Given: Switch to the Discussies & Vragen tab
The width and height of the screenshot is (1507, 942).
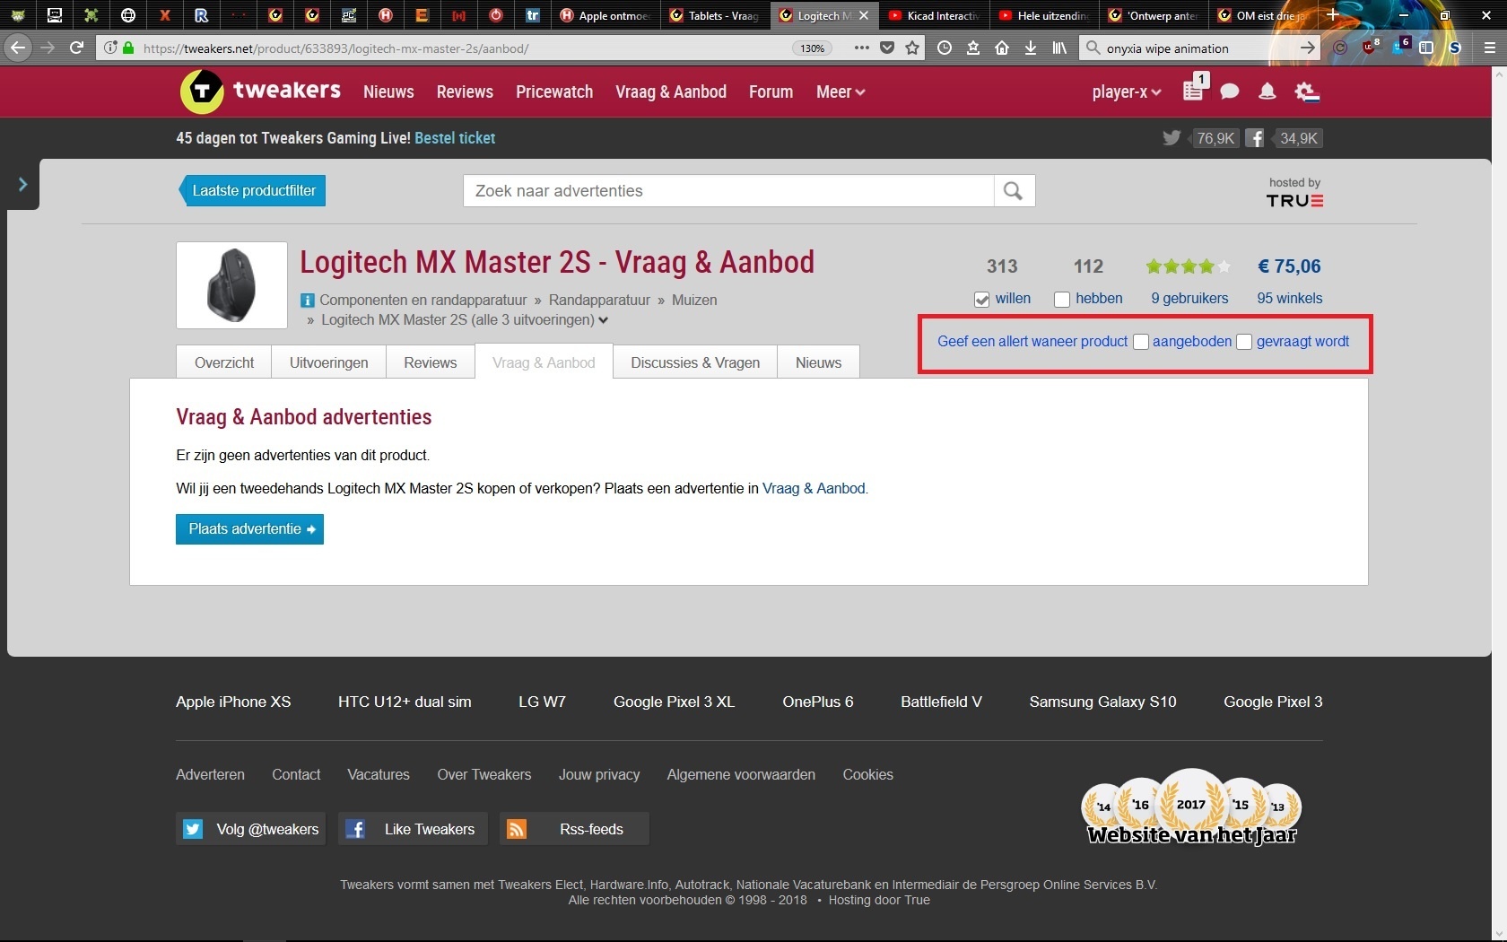Looking at the screenshot, I should [x=695, y=362].
